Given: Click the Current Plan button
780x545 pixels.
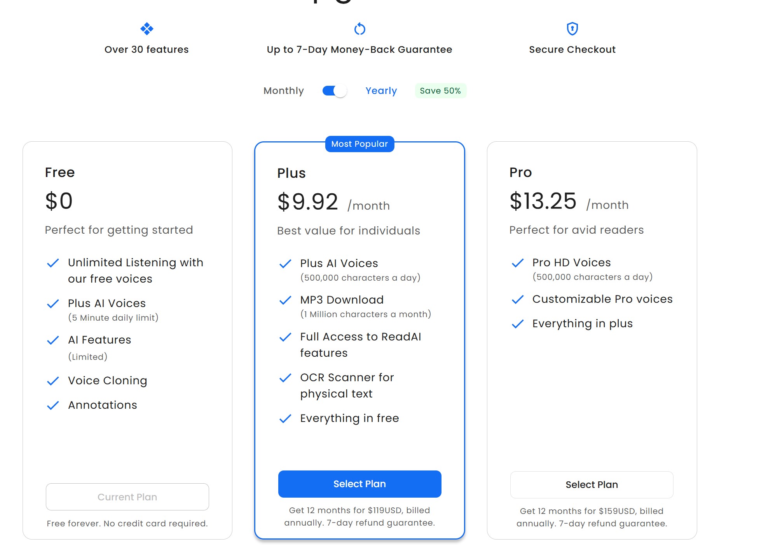Looking at the screenshot, I should (x=127, y=497).
